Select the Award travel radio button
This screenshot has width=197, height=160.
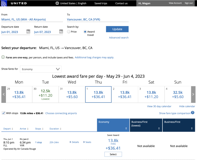tap(85, 32)
